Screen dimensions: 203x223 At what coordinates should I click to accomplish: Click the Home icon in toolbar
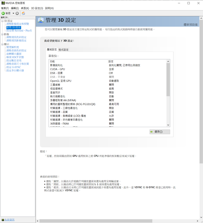click(x=23, y=13)
